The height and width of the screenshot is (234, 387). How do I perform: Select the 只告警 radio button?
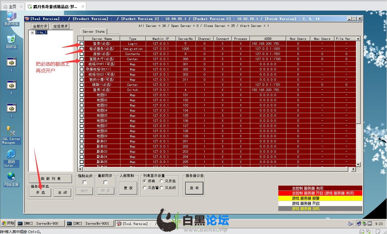145,188
